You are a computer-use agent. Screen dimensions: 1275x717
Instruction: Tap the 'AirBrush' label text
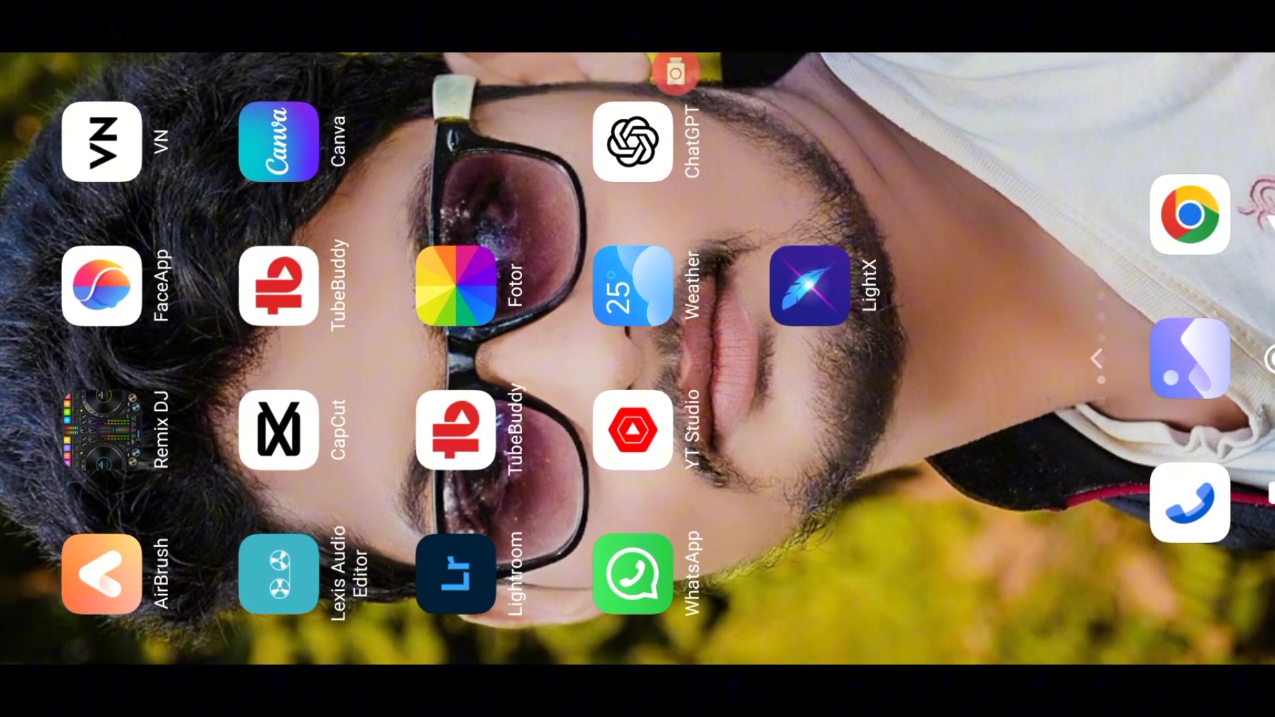pyautogui.click(x=161, y=574)
